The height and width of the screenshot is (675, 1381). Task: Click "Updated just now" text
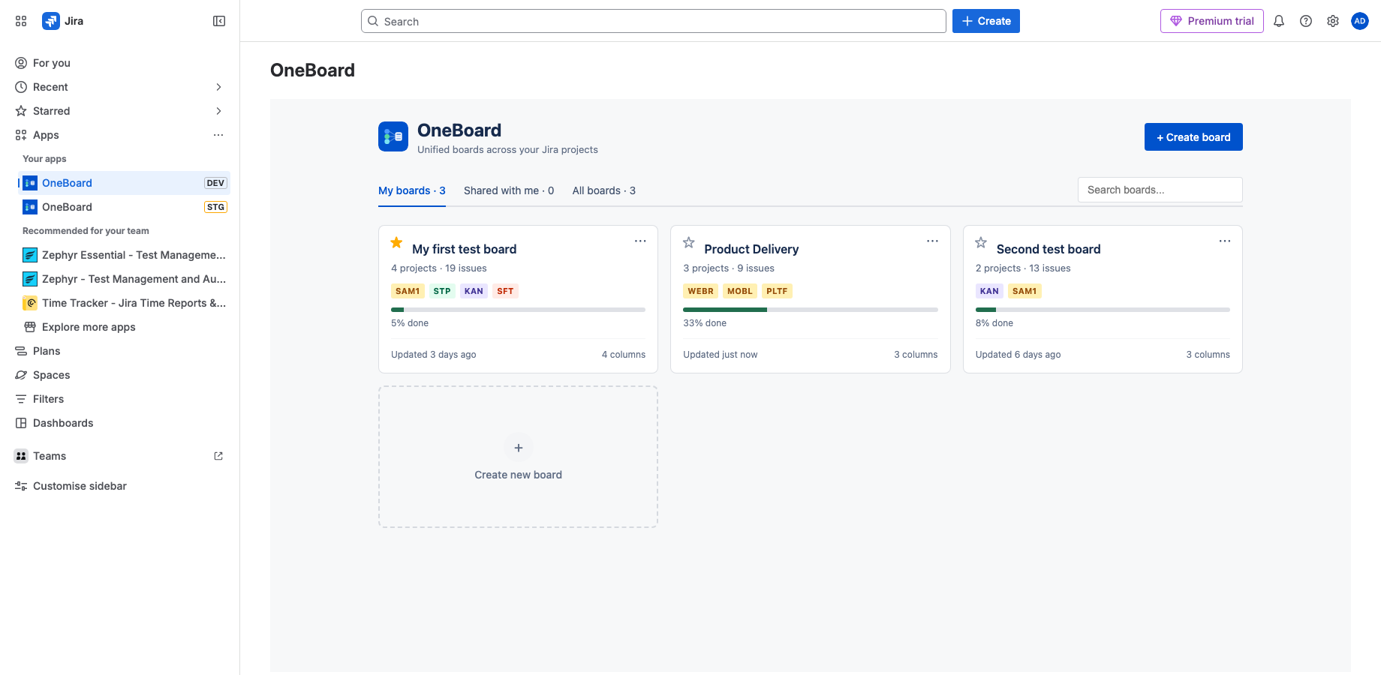click(x=721, y=355)
